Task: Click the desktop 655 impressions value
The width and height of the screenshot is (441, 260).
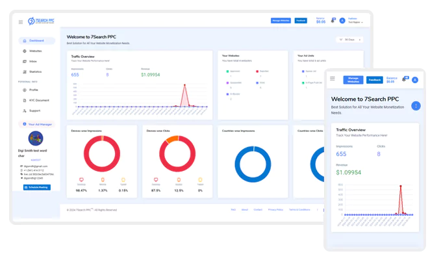Action: pos(75,75)
